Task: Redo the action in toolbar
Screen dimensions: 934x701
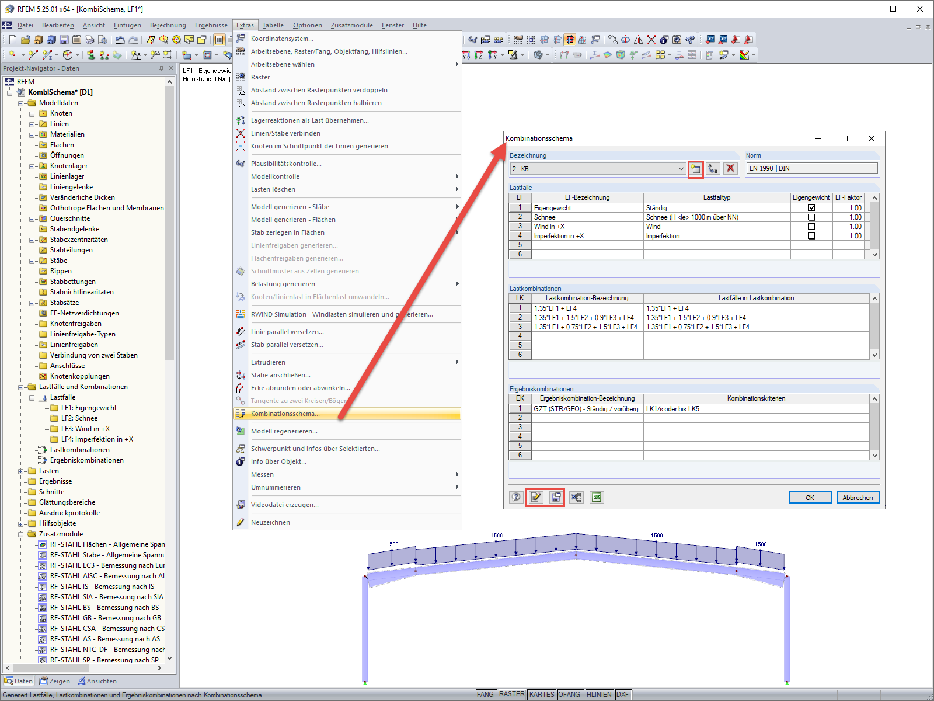Action: pyautogui.click(x=133, y=40)
